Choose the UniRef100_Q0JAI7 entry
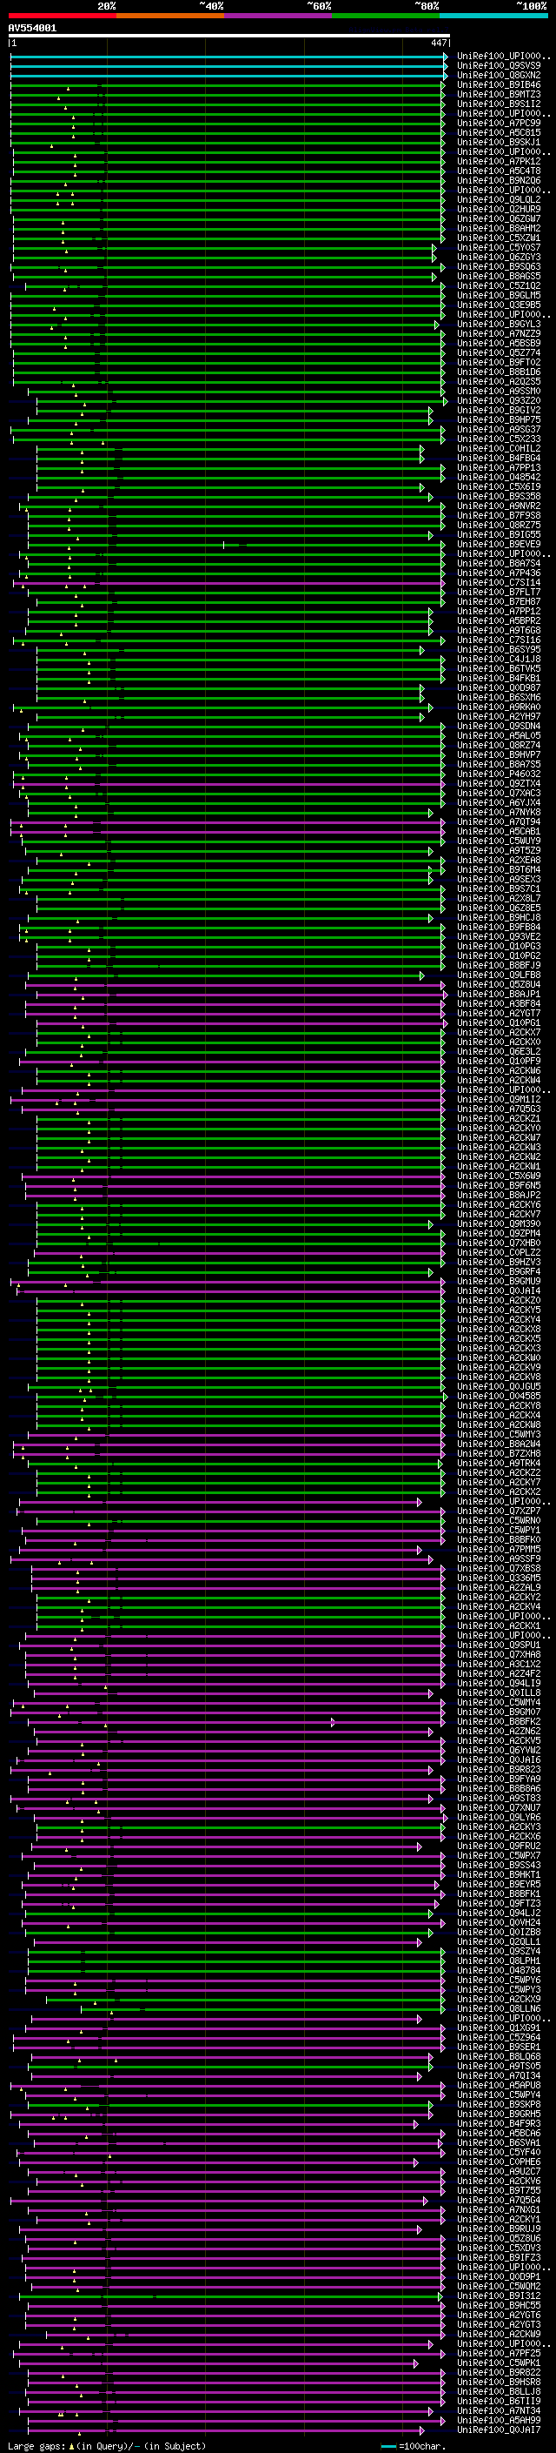 point(499,2430)
